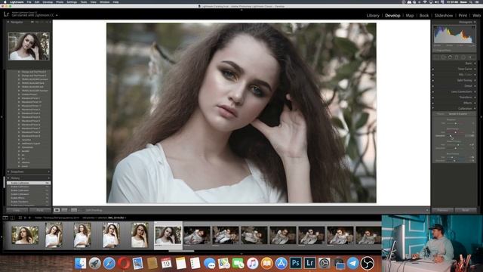Image resolution: width=483 pixels, height=272 pixels.
Task: Toggle the Detail panel switch
Action: (x=433, y=85)
